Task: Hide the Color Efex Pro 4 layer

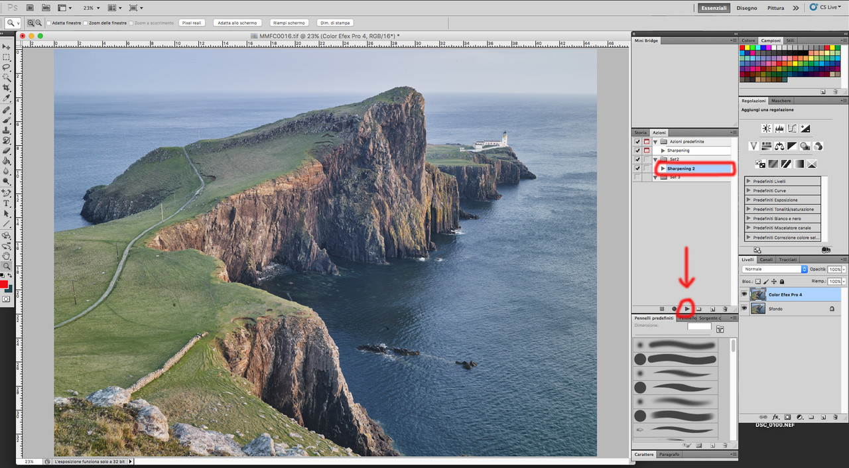Action: tap(744, 294)
